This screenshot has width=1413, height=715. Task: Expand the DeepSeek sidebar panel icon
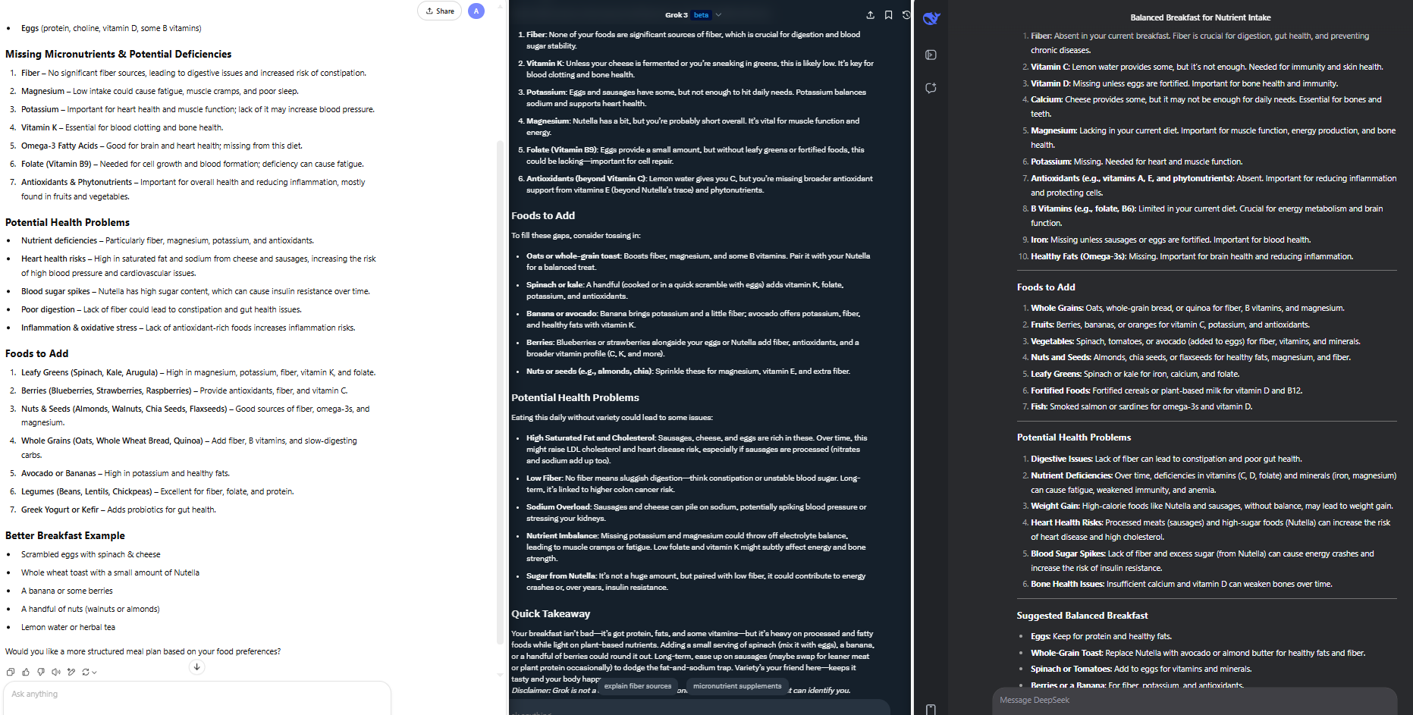pos(931,55)
